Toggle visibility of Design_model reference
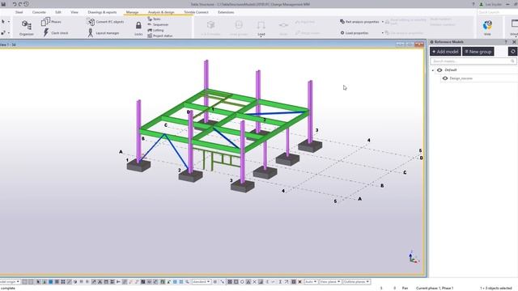 445,78
